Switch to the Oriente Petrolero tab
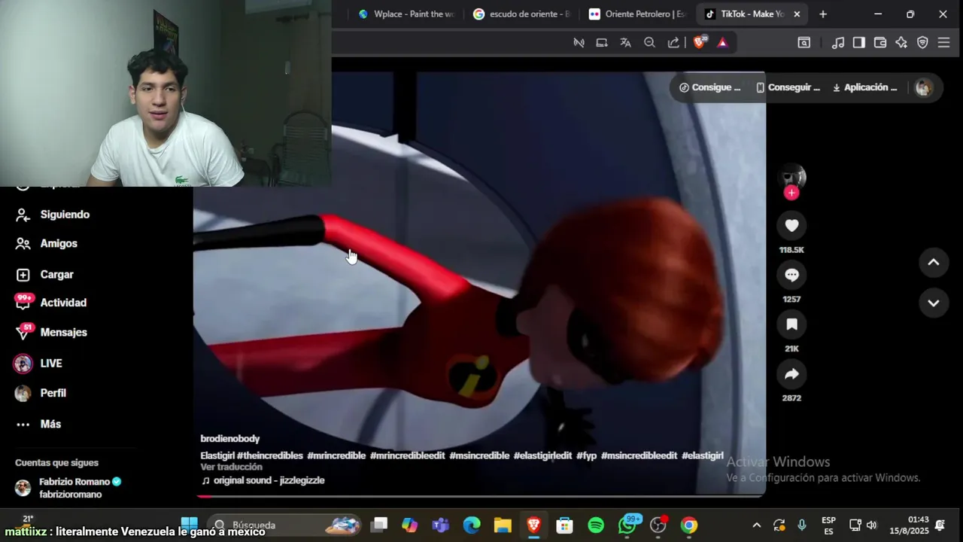Image resolution: width=963 pixels, height=542 pixels. point(637,14)
